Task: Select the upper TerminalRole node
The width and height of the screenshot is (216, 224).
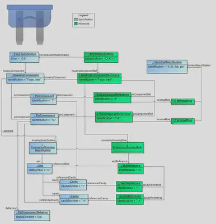Action: 183,101
